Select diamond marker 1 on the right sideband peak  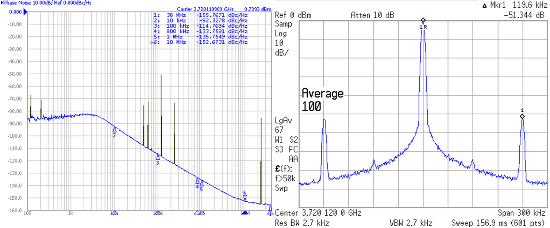(x=522, y=115)
